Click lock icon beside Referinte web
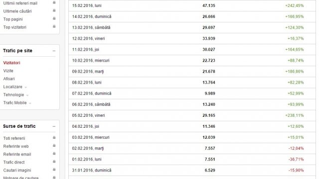Screen dimensions: 319x179 (54, 146)
